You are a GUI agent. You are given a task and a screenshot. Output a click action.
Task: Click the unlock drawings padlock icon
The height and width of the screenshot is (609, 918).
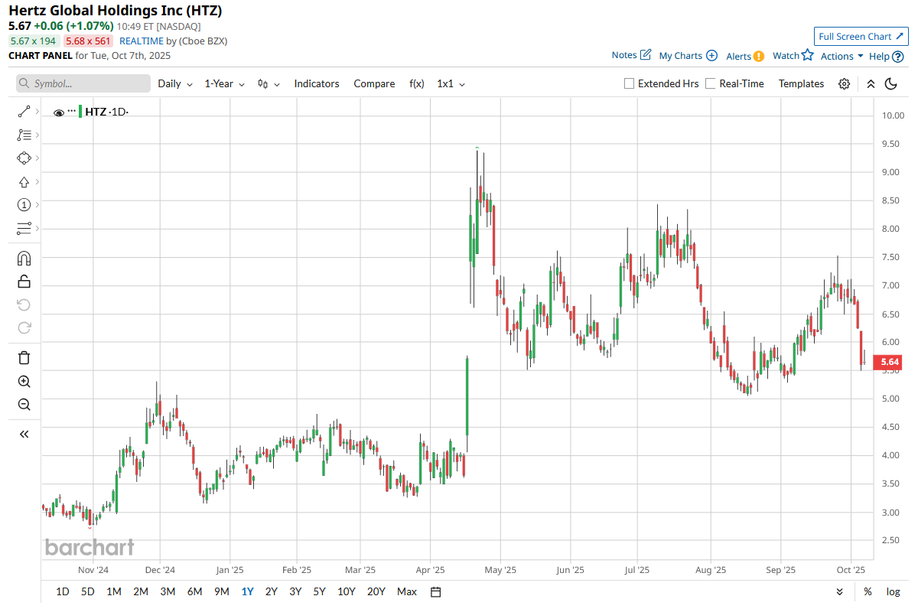click(24, 281)
